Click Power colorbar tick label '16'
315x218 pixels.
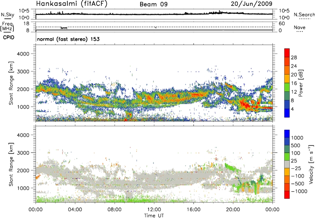pos(294,83)
